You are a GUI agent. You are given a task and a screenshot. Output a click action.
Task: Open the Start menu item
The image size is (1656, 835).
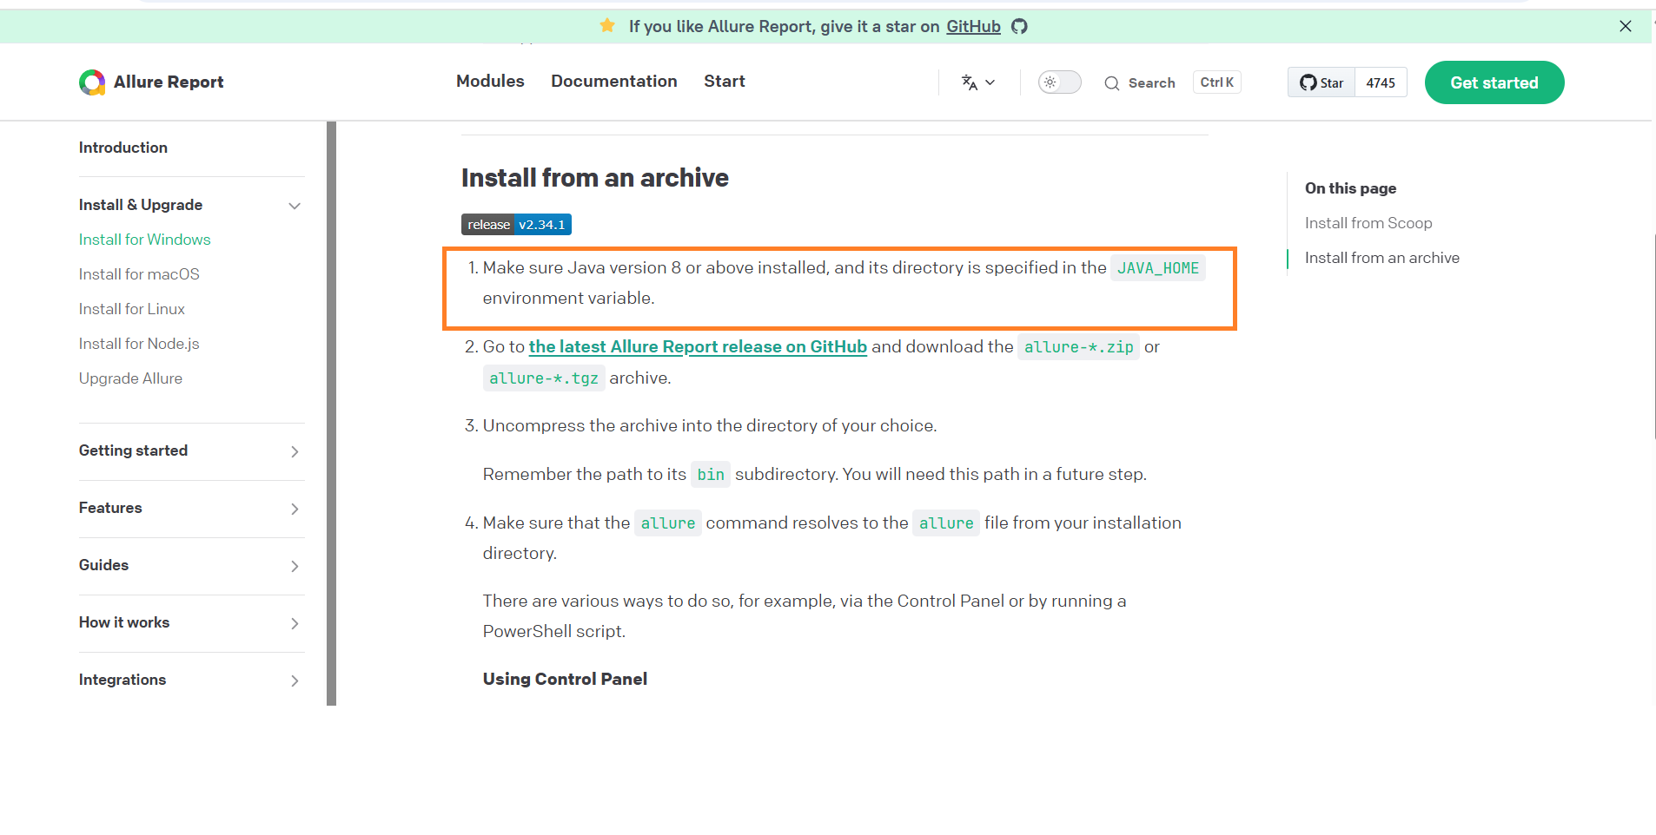725,81
